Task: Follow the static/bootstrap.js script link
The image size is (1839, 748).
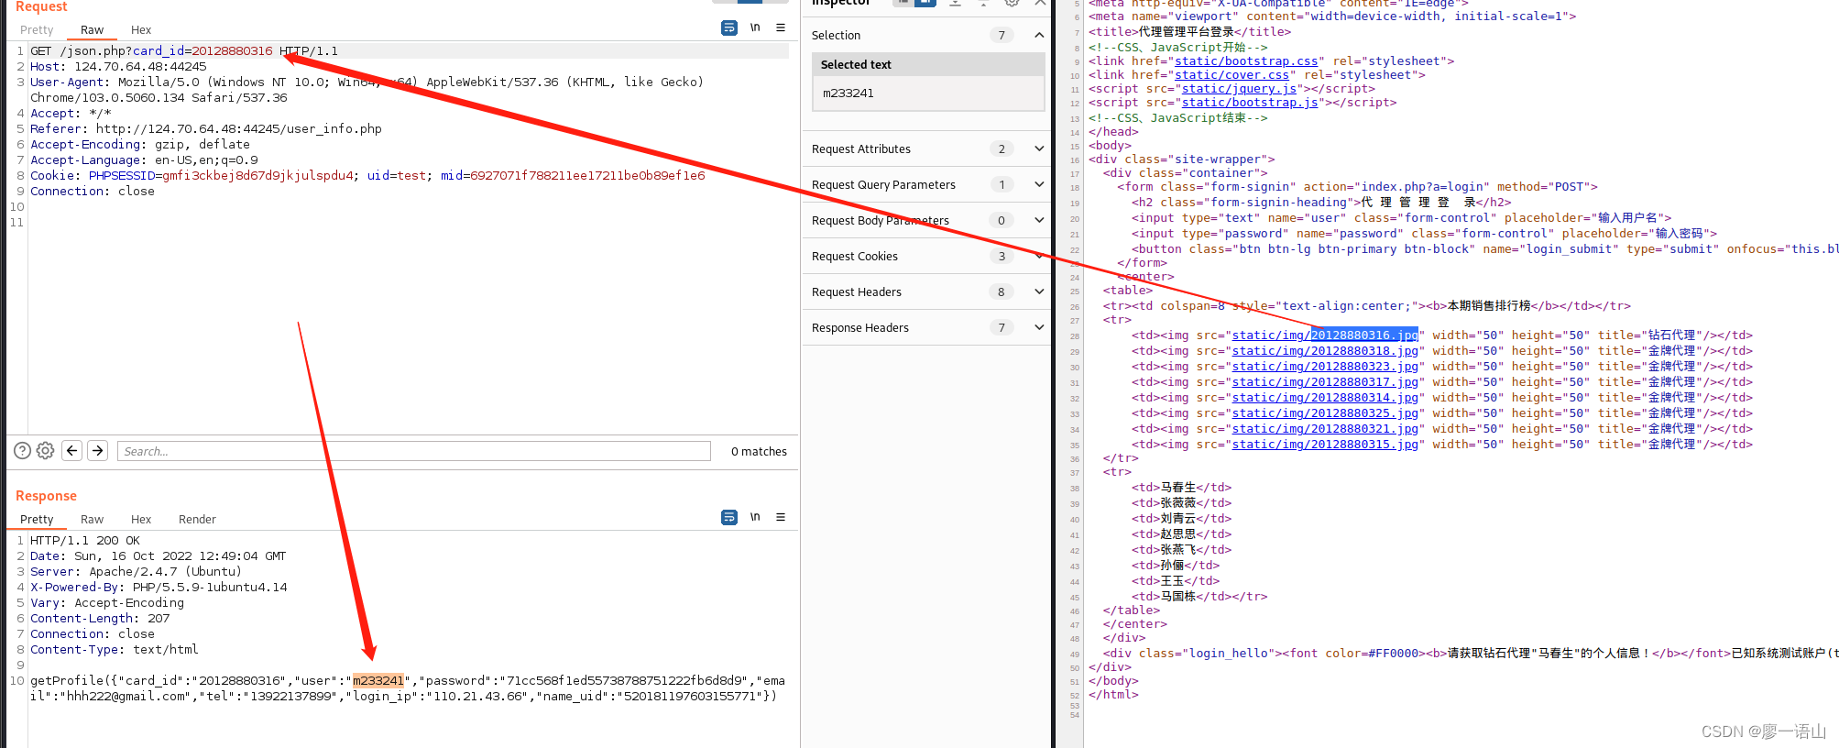Action: click(1250, 103)
